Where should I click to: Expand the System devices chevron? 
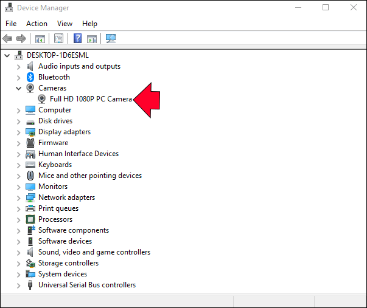coord(19,275)
